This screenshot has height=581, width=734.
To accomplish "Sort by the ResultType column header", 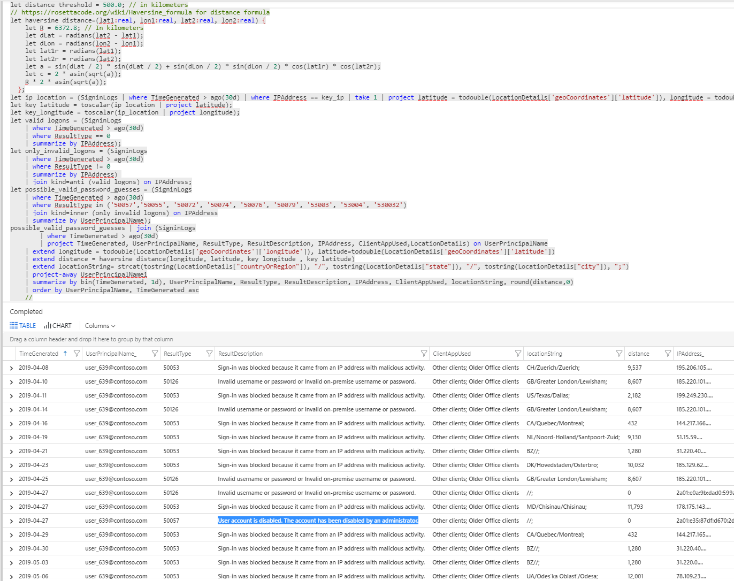I will (x=177, y=354).
